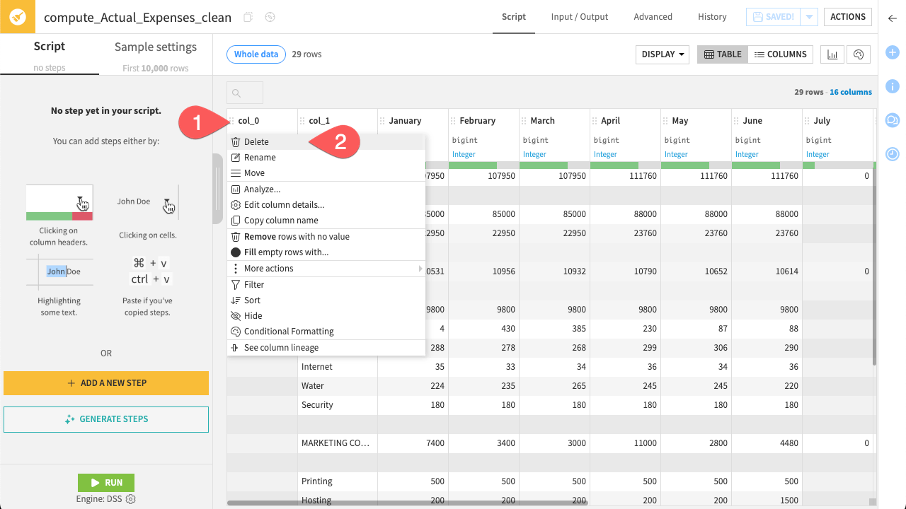This screenshot has height=509, width=906.
Task: Switch to the Input / Output tab
Action: 579,16
